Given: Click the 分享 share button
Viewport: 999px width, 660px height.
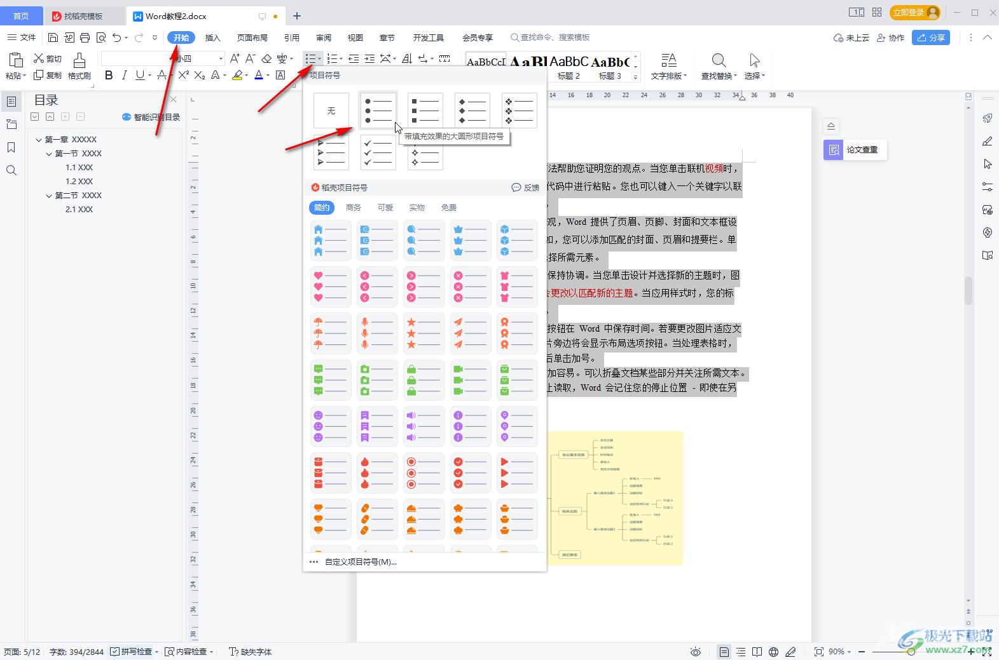Looking at the screenshot, I should [931, 37].
